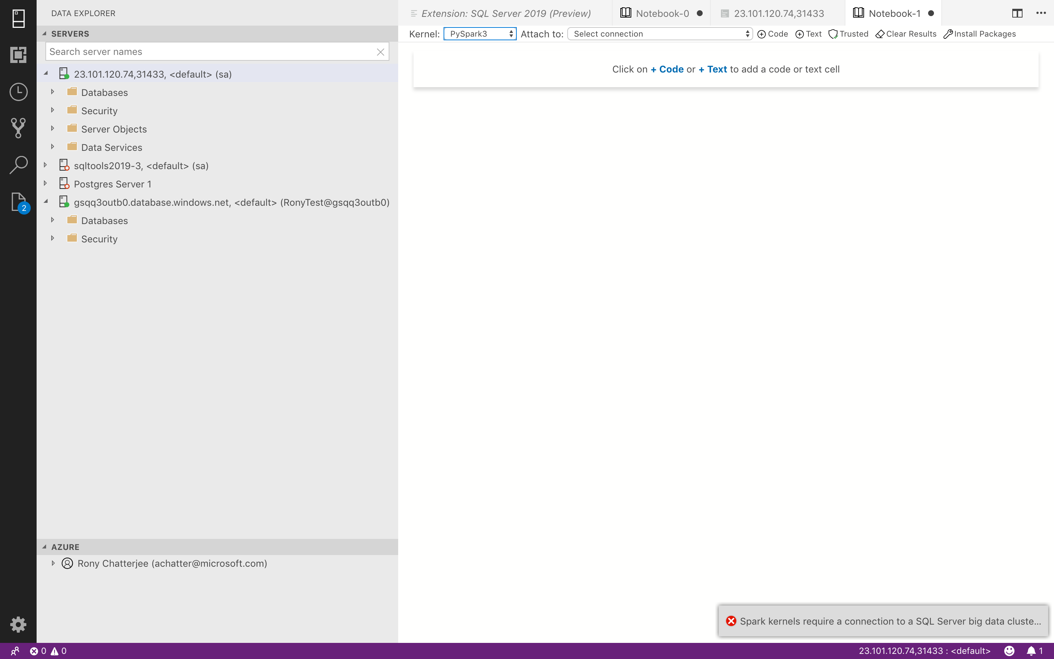This screenshot has height=659, width=1054.
Task: Open the file panel showing 2 notifications badge
Action: coord(18,202)
